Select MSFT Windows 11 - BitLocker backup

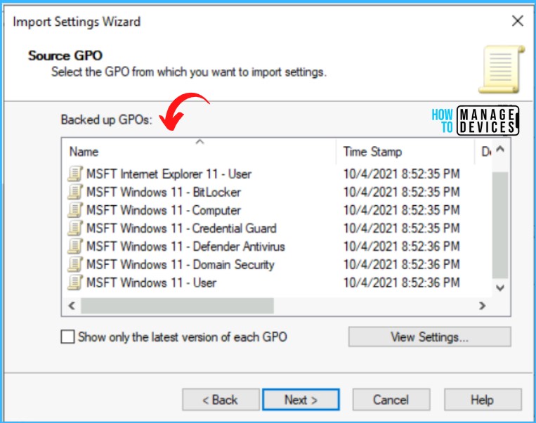coord(164,193)
